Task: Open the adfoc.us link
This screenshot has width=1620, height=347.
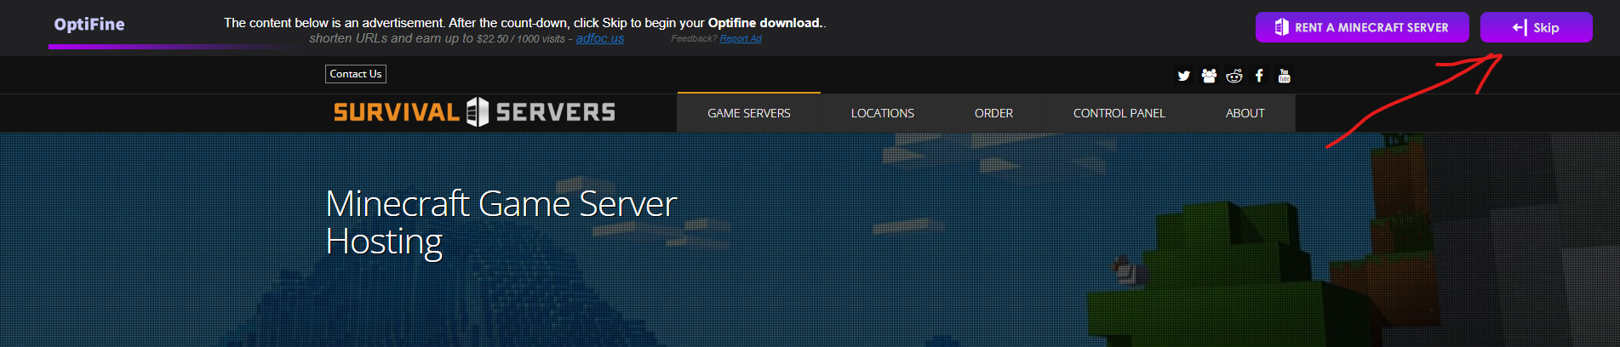Action: click(x=600, y=38)
